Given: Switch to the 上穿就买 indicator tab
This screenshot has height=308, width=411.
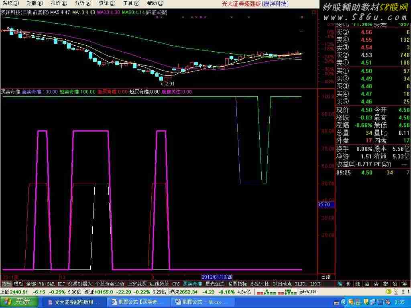Looking at the screenshot, I should [137, 284].
